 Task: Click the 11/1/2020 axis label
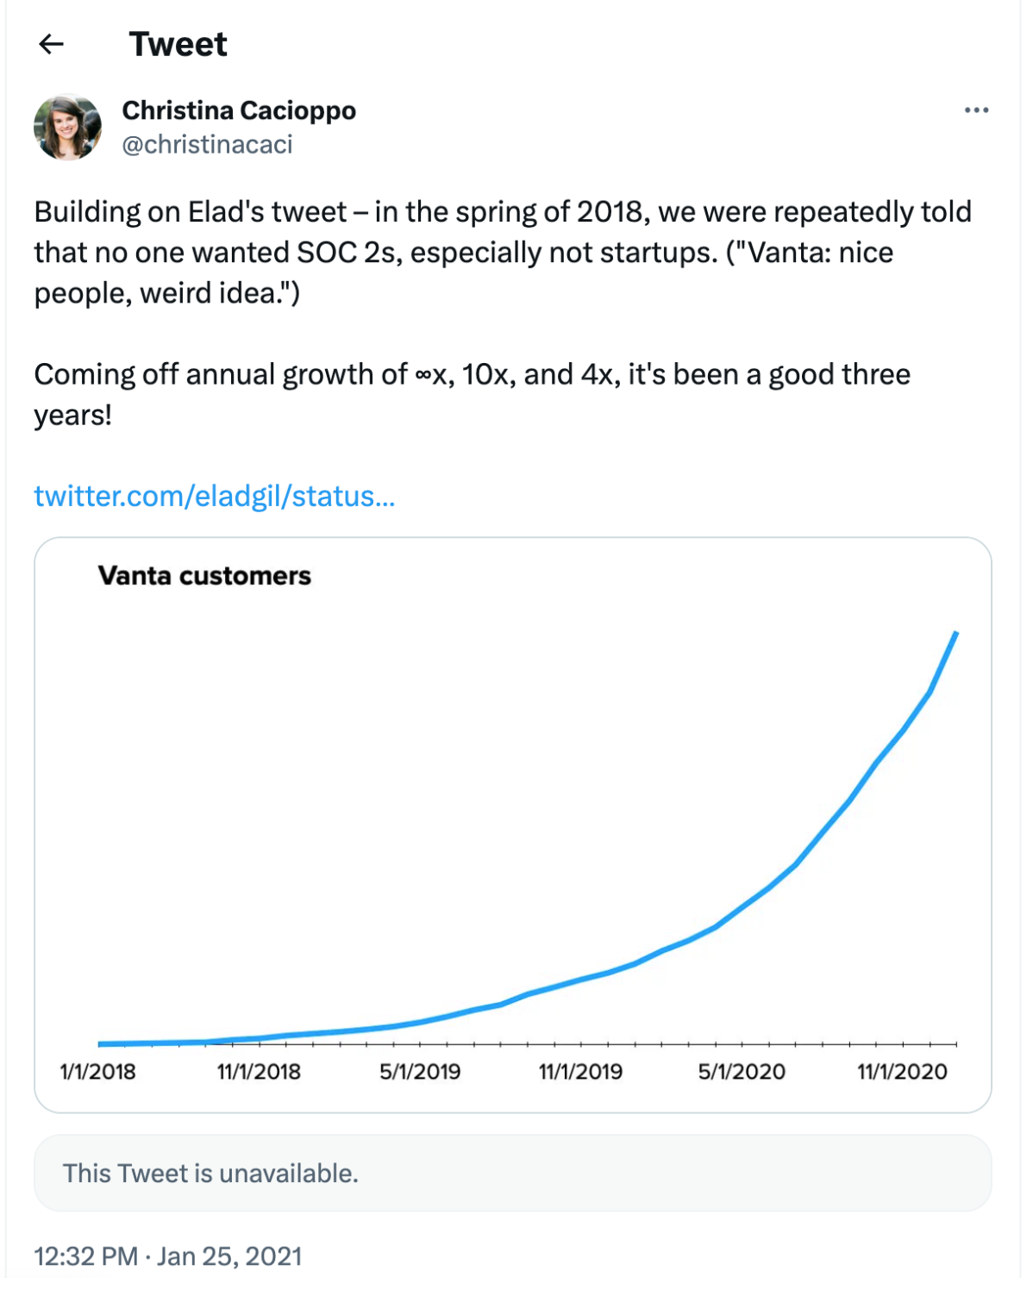pos(902,1072)
